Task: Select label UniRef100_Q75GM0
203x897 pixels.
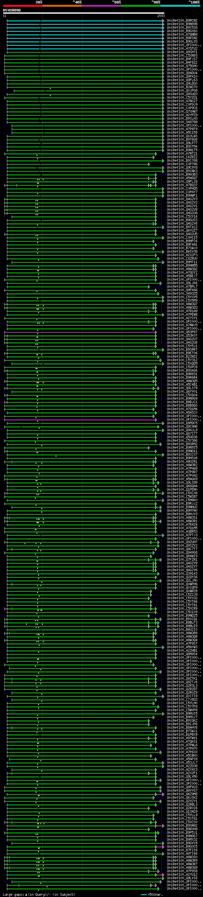Action: (182, 66)
